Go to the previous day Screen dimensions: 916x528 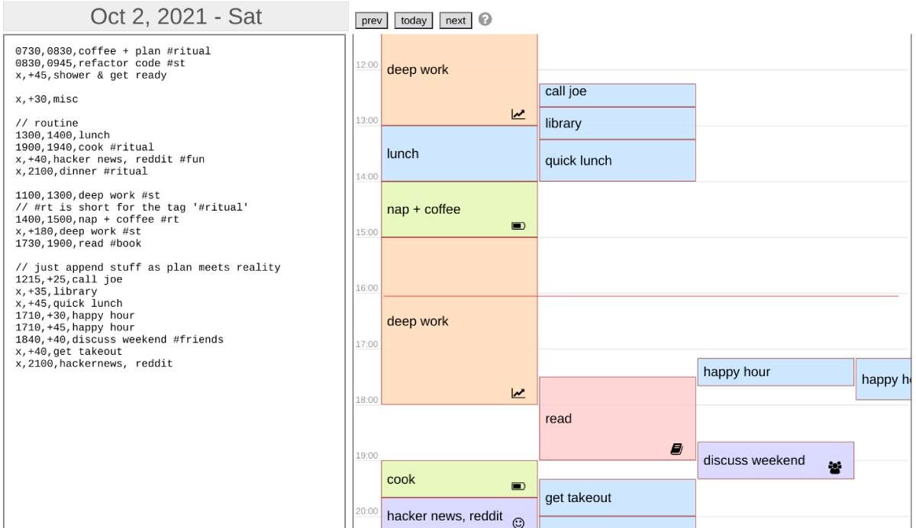[372, 21]
